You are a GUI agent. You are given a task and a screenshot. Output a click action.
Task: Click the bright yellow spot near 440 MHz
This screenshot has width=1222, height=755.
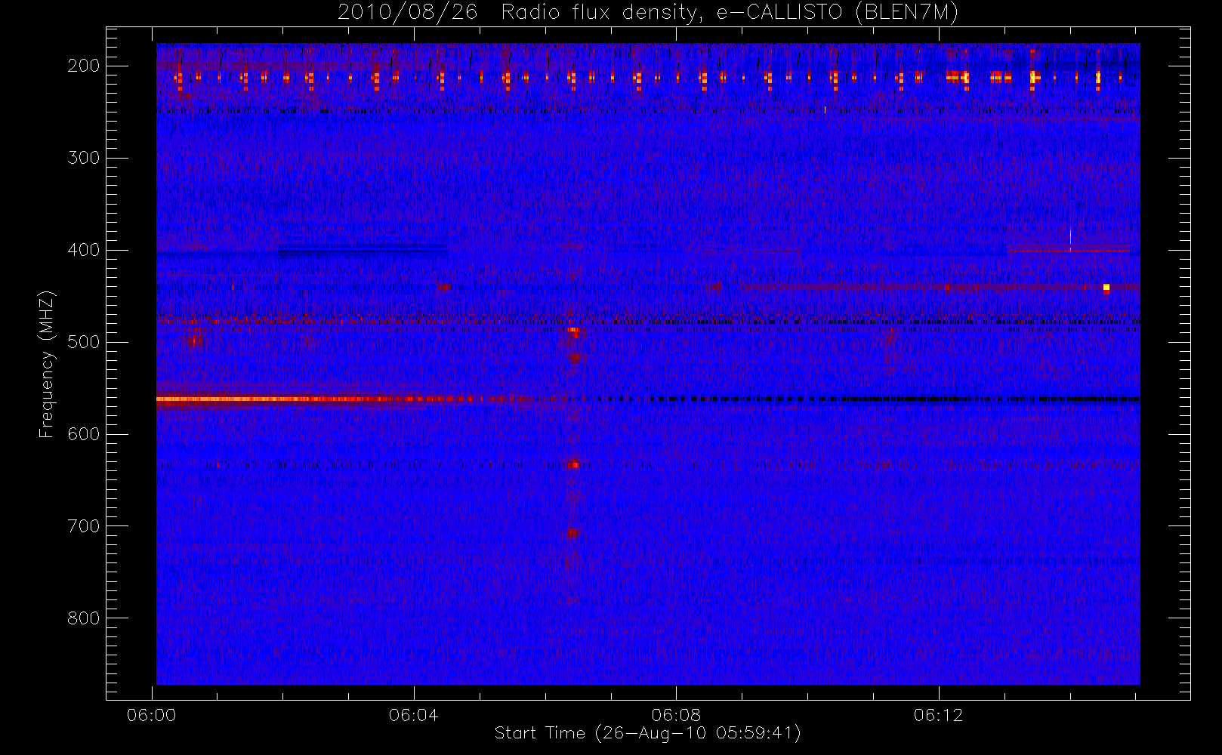[1106, 287]
